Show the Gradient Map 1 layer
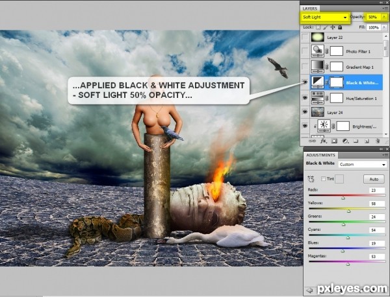This screenshot has width=390, height=297. pos(305,67)
